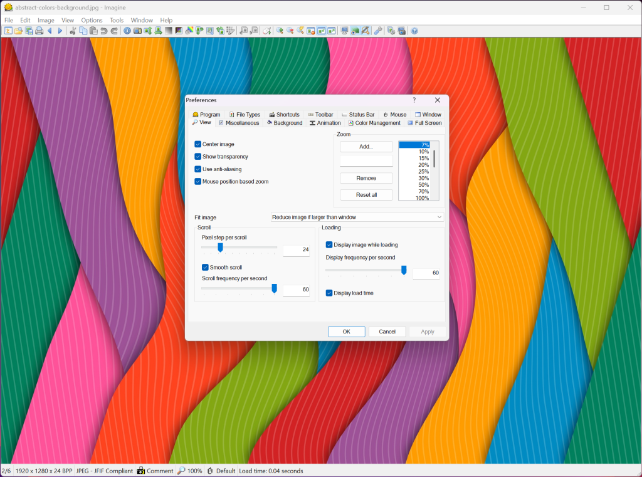
Task: Expand the Fit image dropdown
Action: pyautogui.click(x=357, y=217)
